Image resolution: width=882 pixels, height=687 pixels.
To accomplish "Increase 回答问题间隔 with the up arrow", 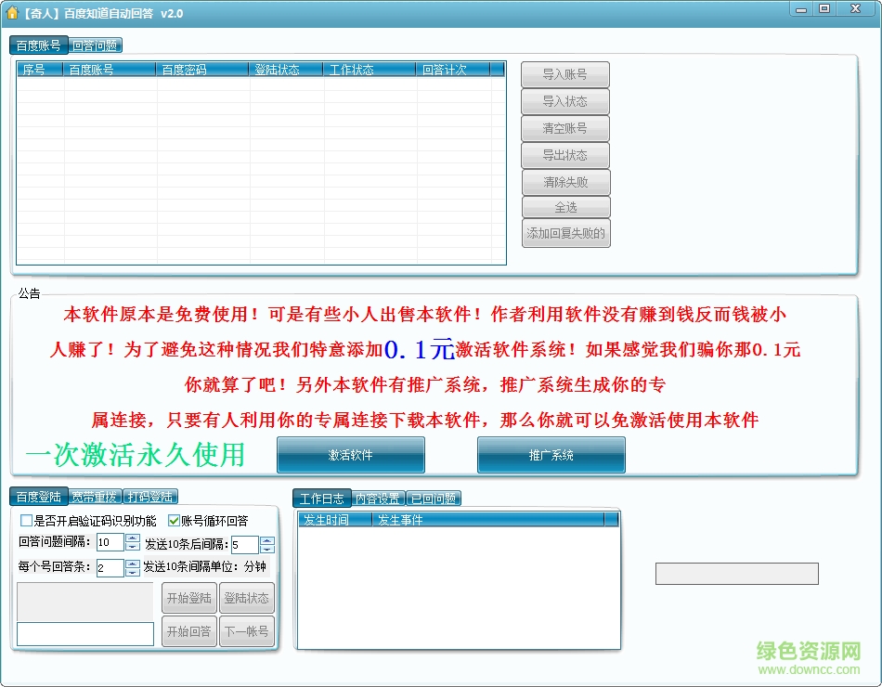I will pos(133,538).
